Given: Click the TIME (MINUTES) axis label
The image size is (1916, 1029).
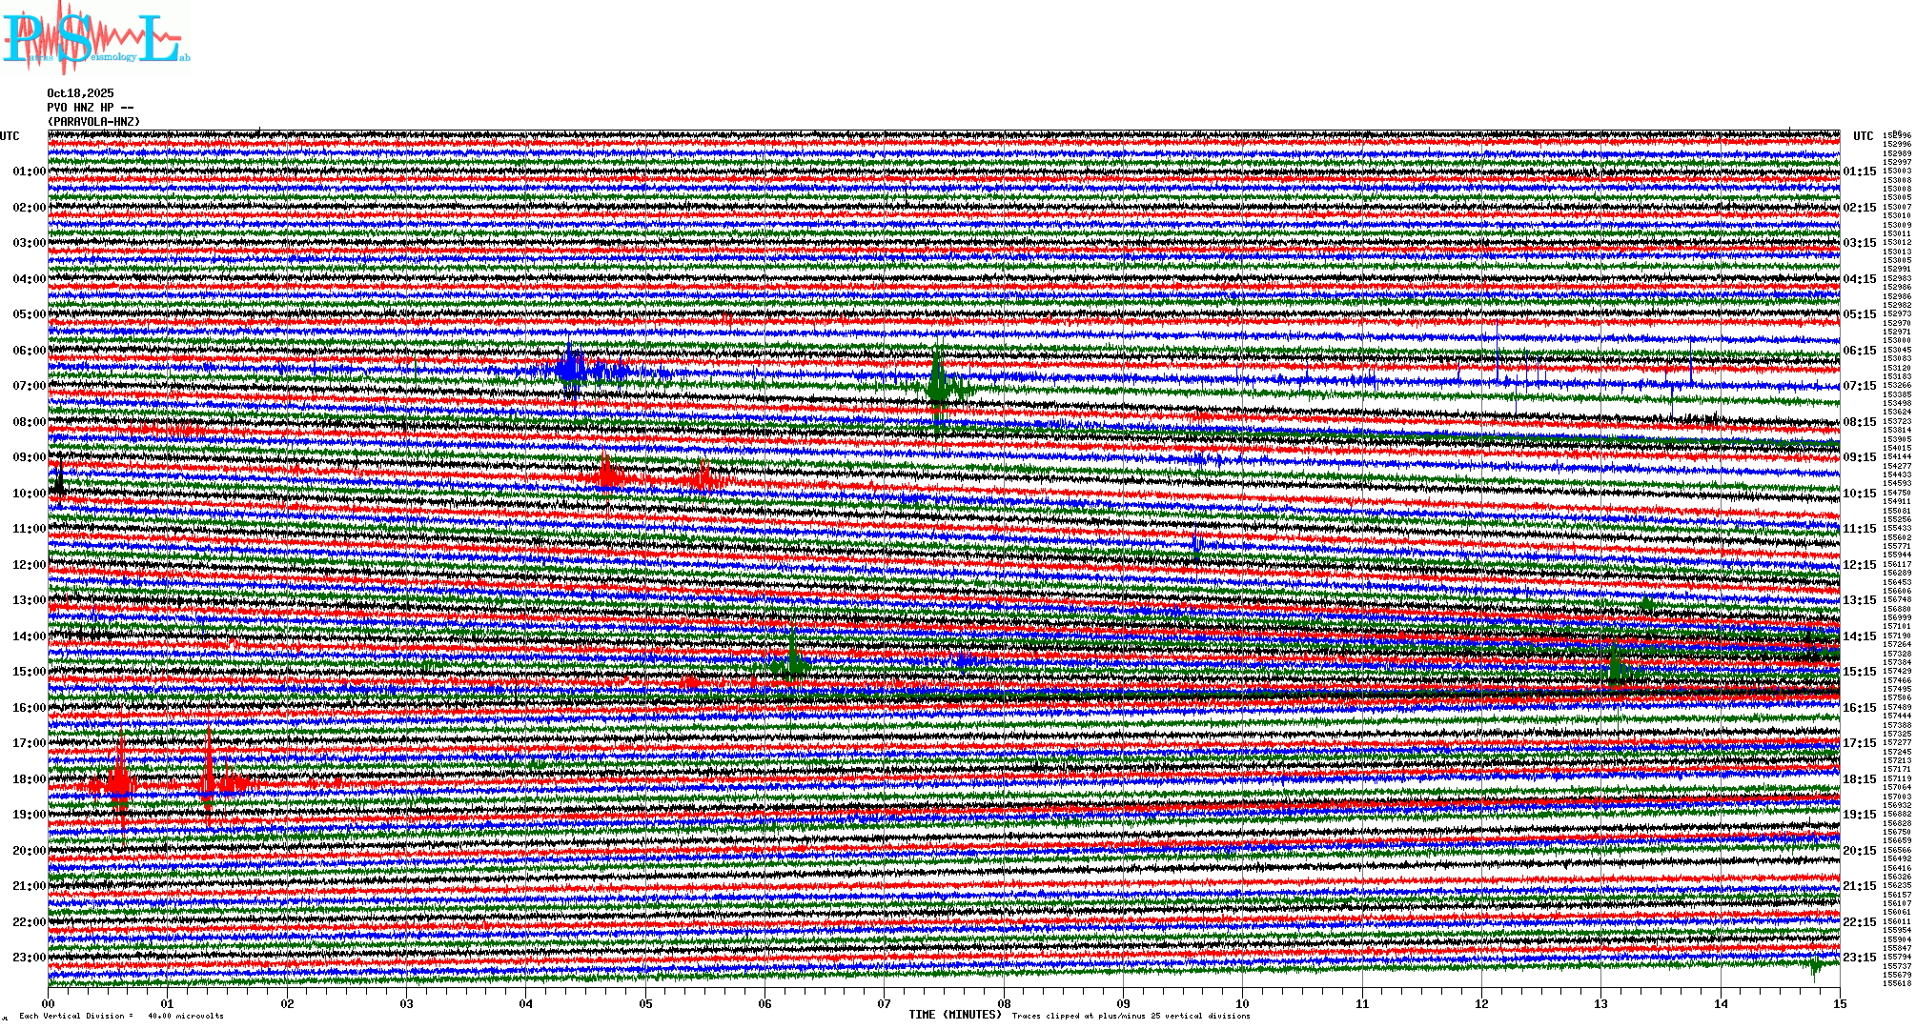Looking at the screenshot, I should (x=954, y=1015).
